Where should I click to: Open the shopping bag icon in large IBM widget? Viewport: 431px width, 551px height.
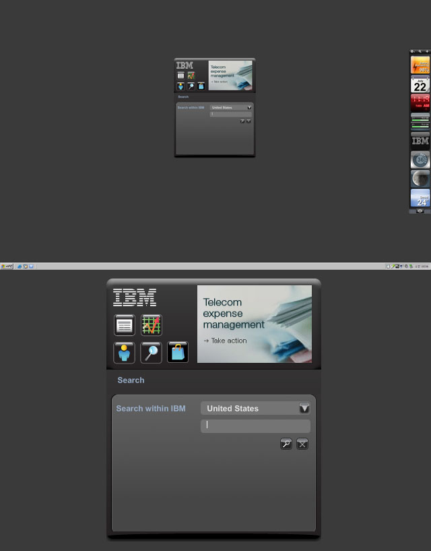tap(178, 352)
